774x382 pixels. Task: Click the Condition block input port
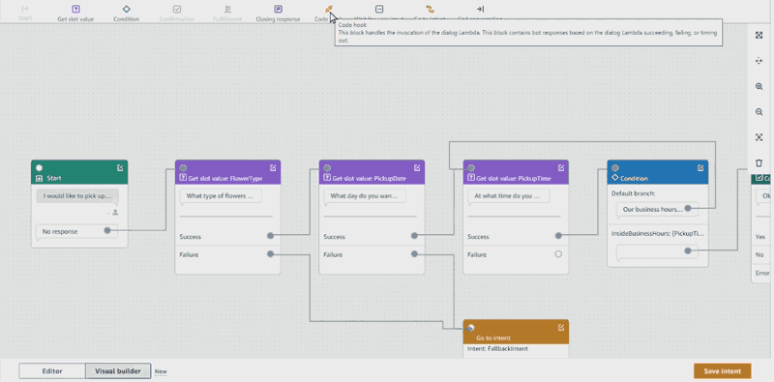coord(615,168)
